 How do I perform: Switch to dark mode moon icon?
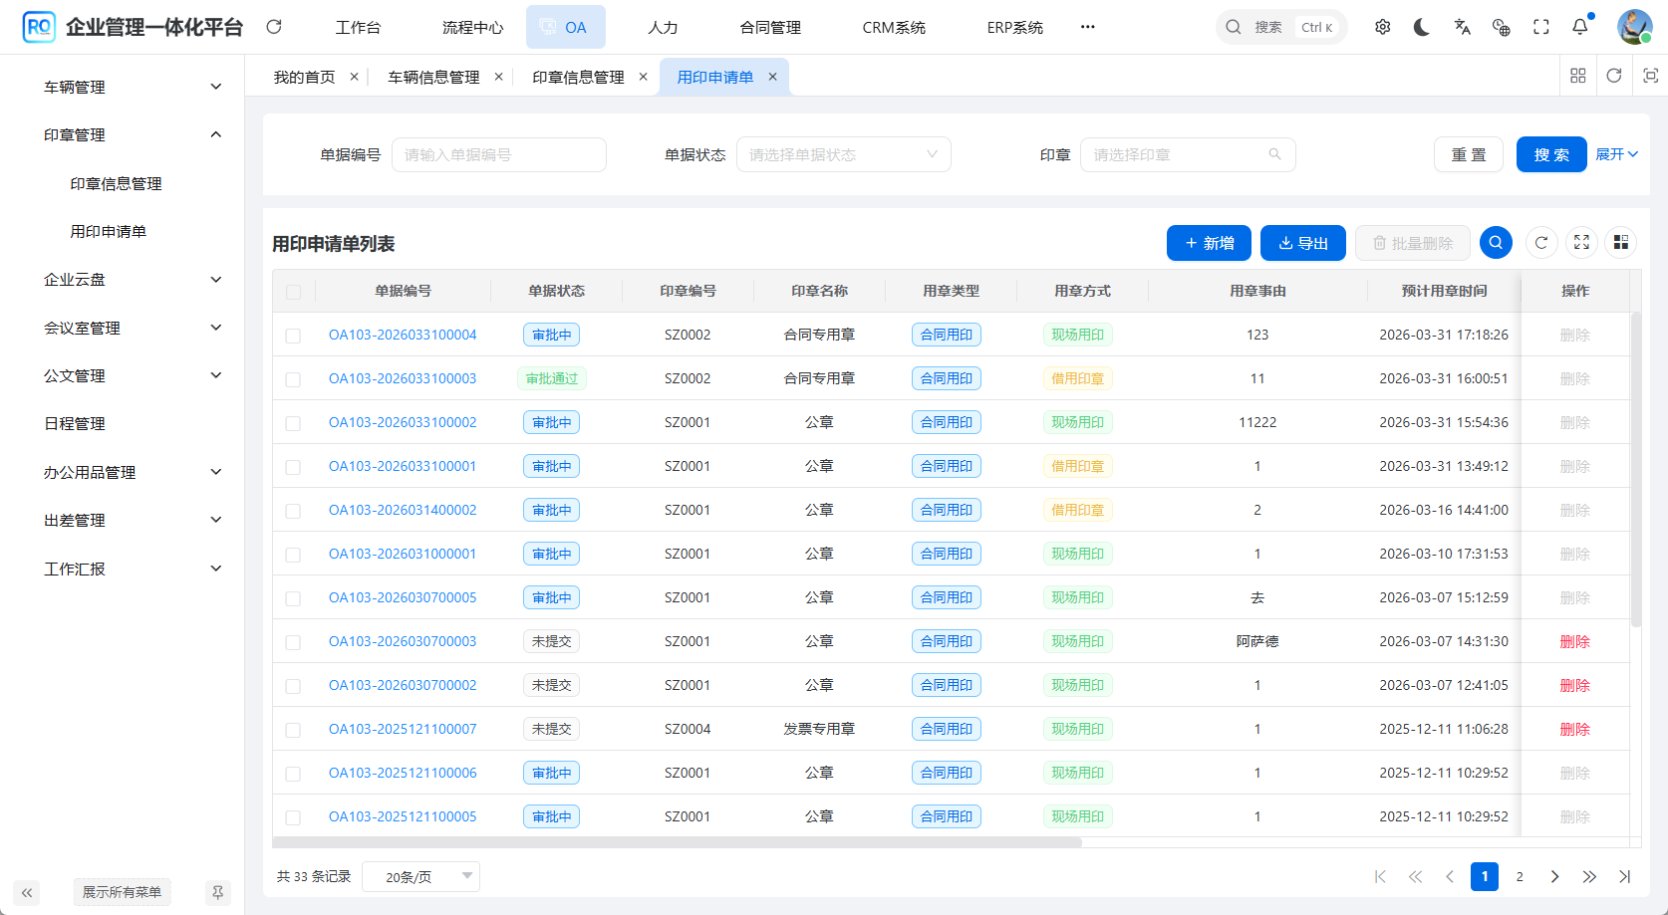(x=1422, y=27)
